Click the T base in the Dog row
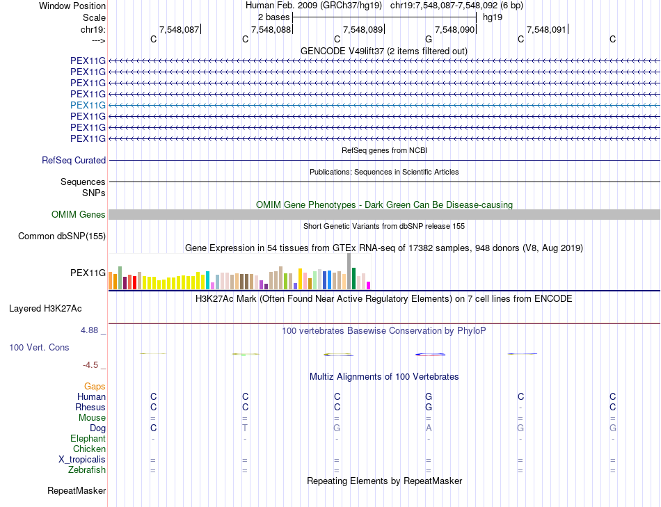Image resolution: width=661 pixels, height=507 pixels. click(245, 428)
